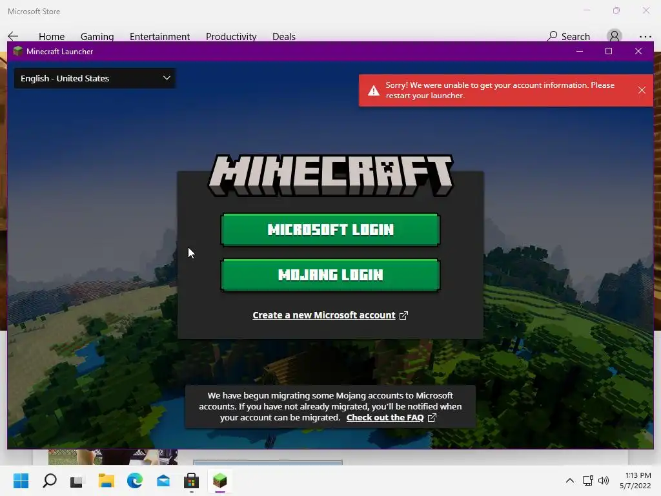Open File Explorer from the taskbar
Viewport: 661px width, 496px height.
(107, 480)
